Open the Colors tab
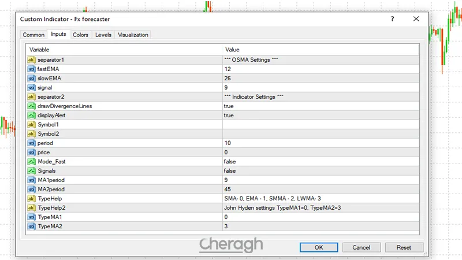This screenshot has width=462, height=260. [80, 35]
